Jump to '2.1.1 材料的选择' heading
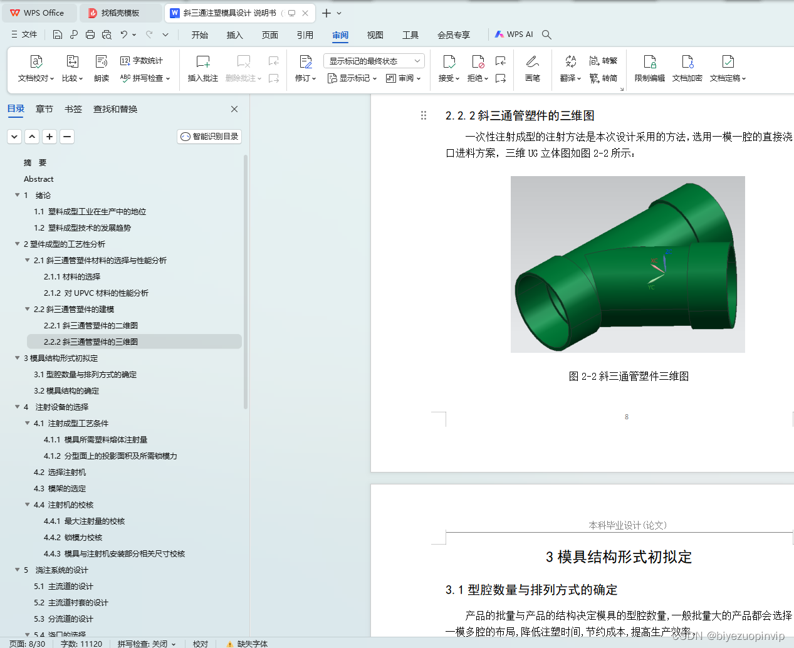 click(x=72, y=276)
